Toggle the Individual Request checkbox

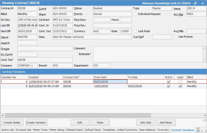(x=135, y=14)
